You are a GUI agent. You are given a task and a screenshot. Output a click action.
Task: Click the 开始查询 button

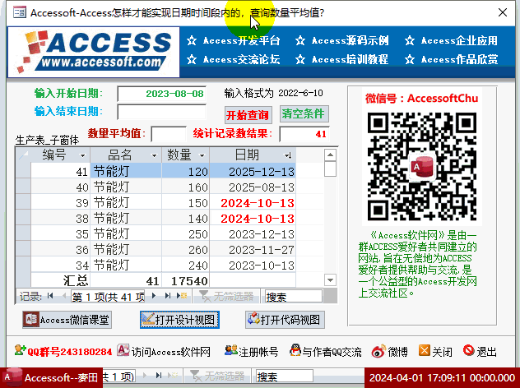pos(248,115)
